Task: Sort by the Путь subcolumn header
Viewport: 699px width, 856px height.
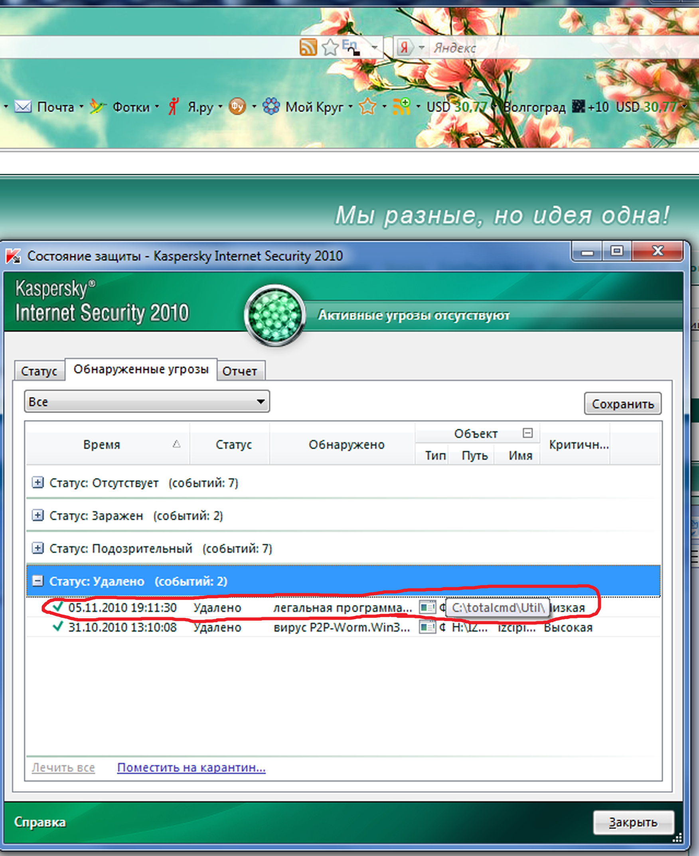Action: [471, 456]
